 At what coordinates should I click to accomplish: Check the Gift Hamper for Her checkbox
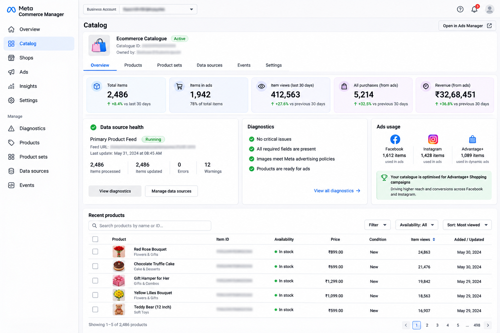point(95,281)
